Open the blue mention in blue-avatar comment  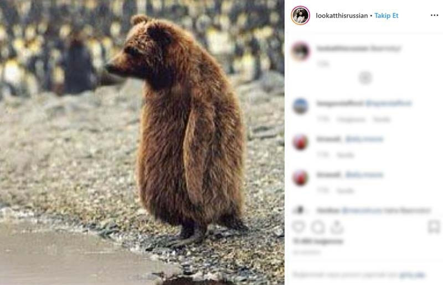point(389,103)
